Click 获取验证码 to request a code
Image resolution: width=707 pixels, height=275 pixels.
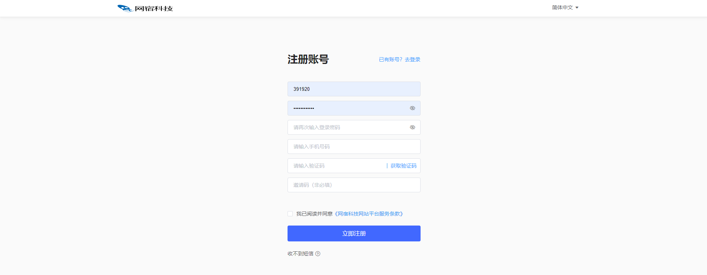coord(403,166)
